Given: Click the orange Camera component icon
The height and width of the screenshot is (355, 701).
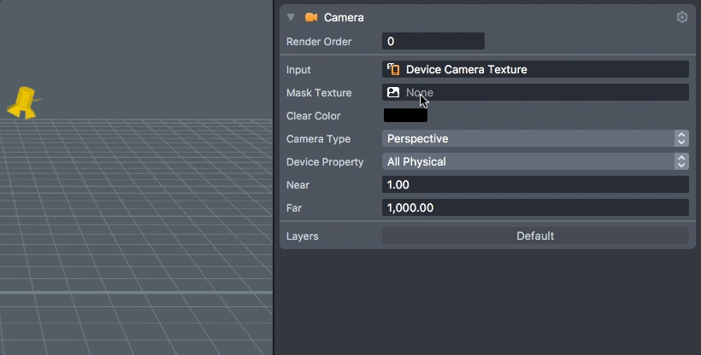Looking at the screenshot, I should (x=311, y=17).
